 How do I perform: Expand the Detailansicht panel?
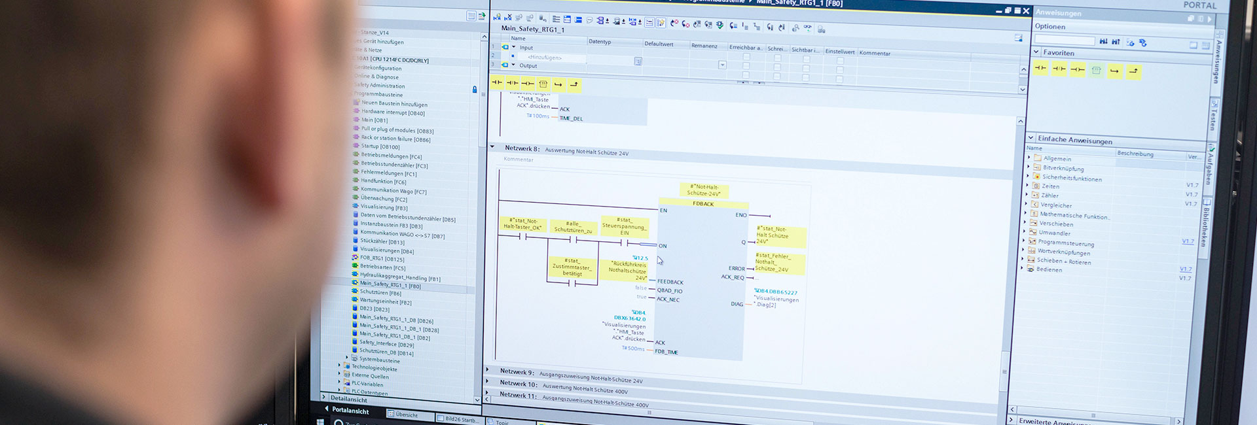pos(324,397)
